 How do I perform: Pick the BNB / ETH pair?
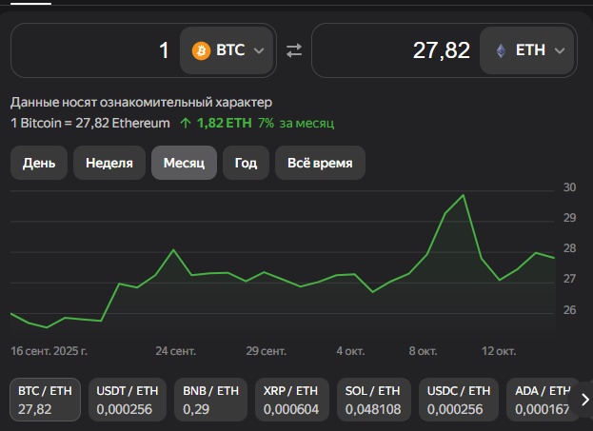(209, 400)
